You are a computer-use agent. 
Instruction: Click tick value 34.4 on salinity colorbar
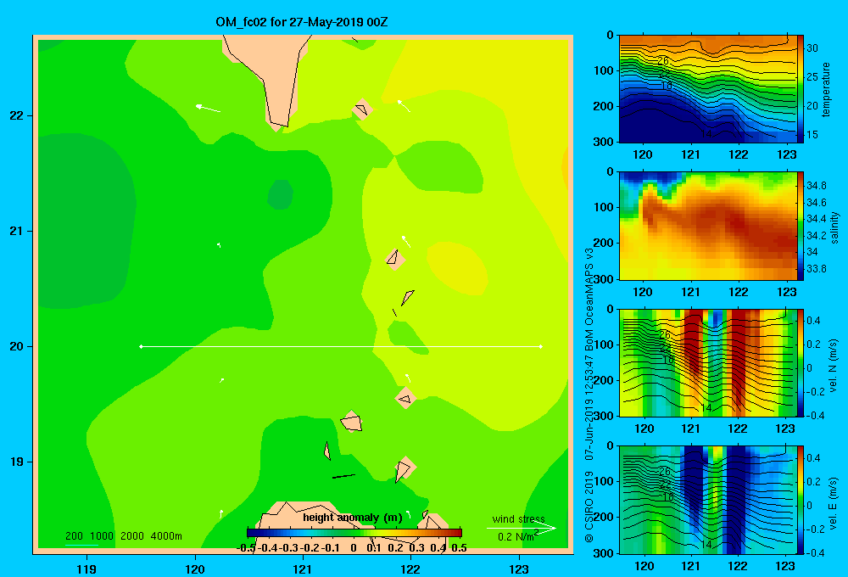(x=816, y=219)
